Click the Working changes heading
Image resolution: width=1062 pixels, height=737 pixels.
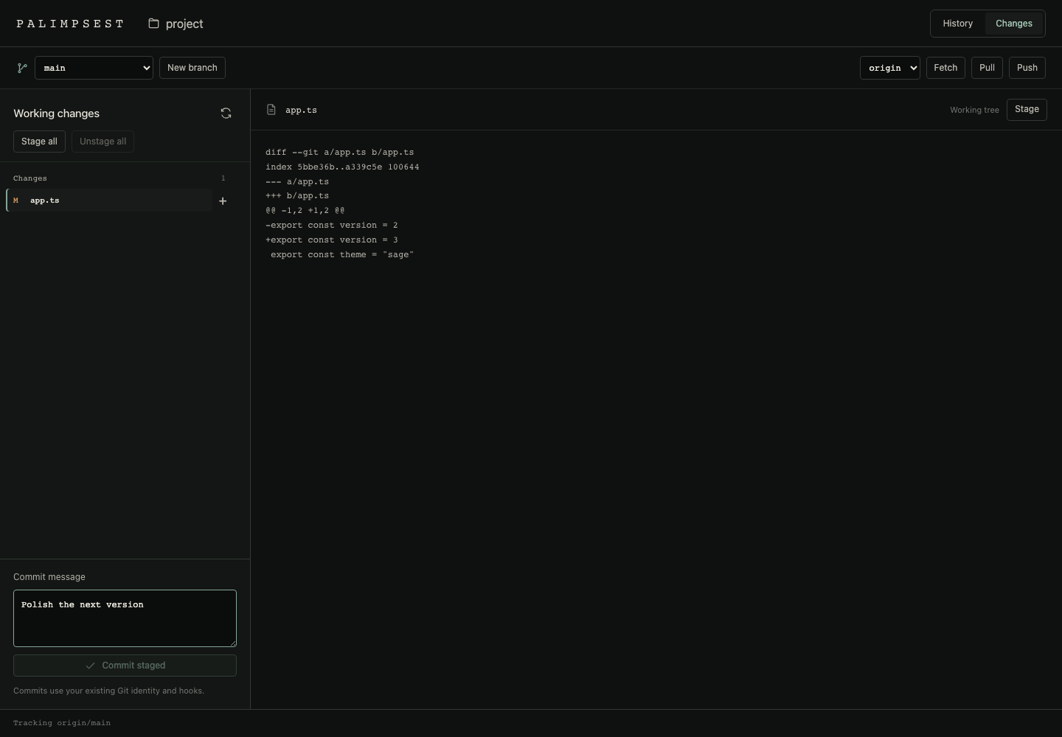(x=56, y=113)
